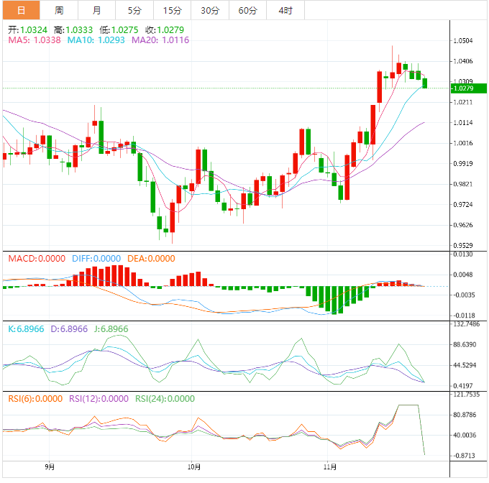Click the K value label in KDJ panel

pyautogui.click(x=24, y=328)
